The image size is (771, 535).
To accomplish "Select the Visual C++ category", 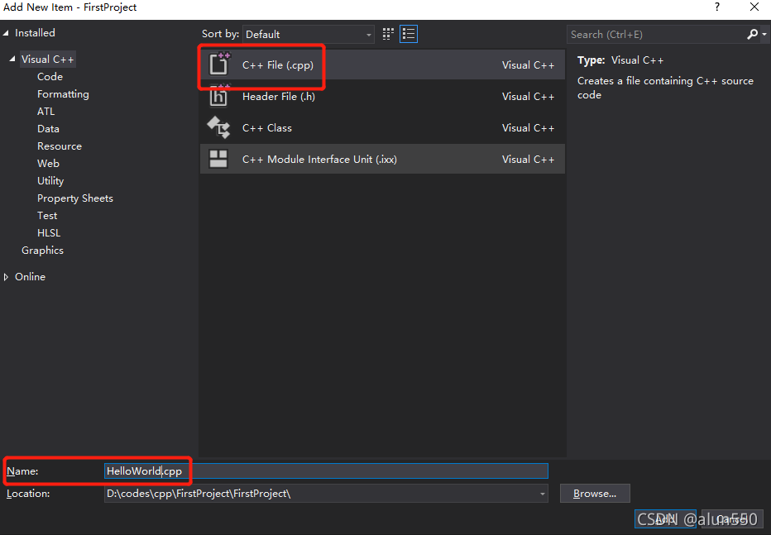I will (48, 60).
